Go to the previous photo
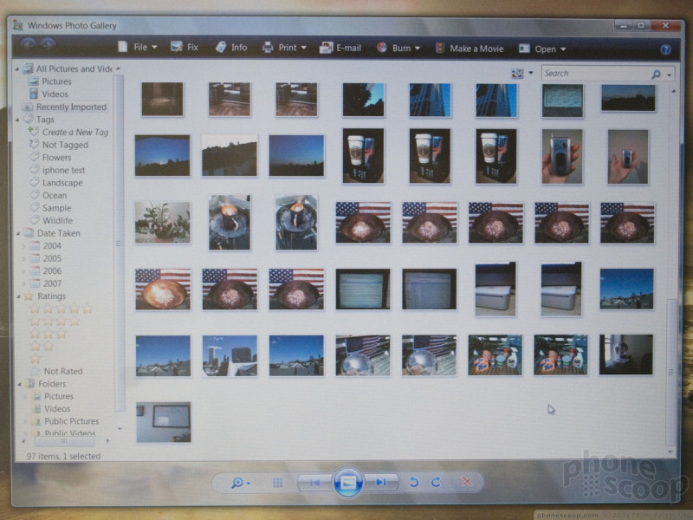 pos(315,483)
